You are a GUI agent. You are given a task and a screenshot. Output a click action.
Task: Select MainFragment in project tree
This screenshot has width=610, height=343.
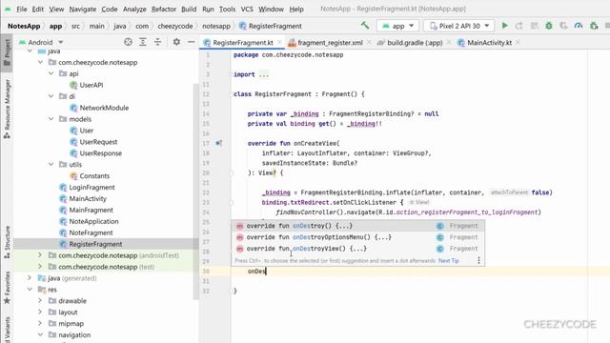(x=91, y=210)
